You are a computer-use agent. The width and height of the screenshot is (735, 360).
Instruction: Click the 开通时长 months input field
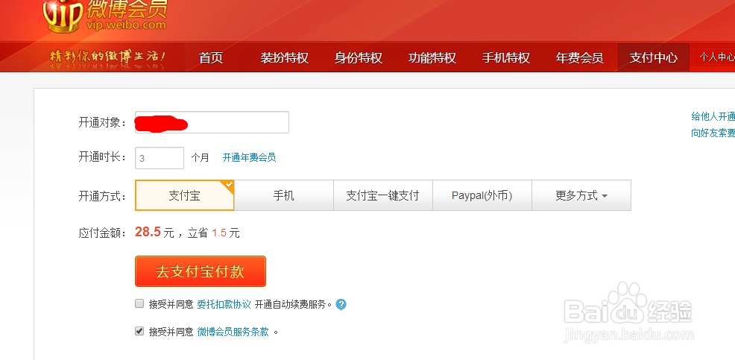(160, 158)
